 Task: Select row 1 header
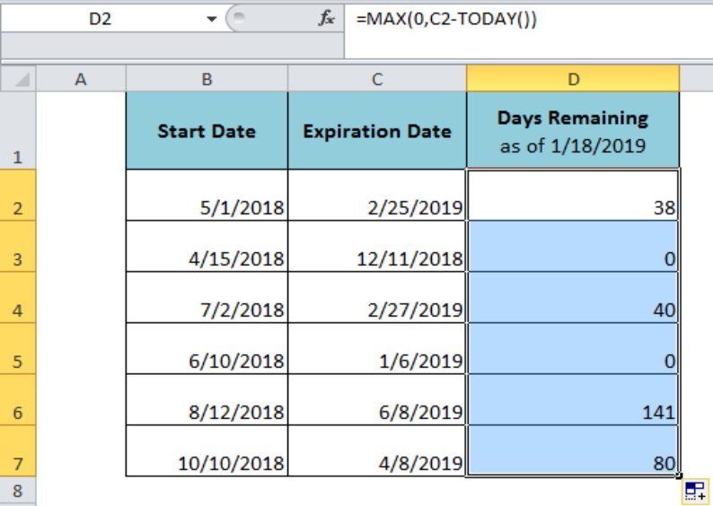pos(18,131)
